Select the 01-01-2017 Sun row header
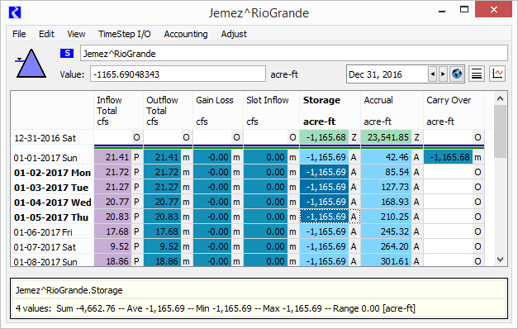The image size is (518, 329). [52, 157]
